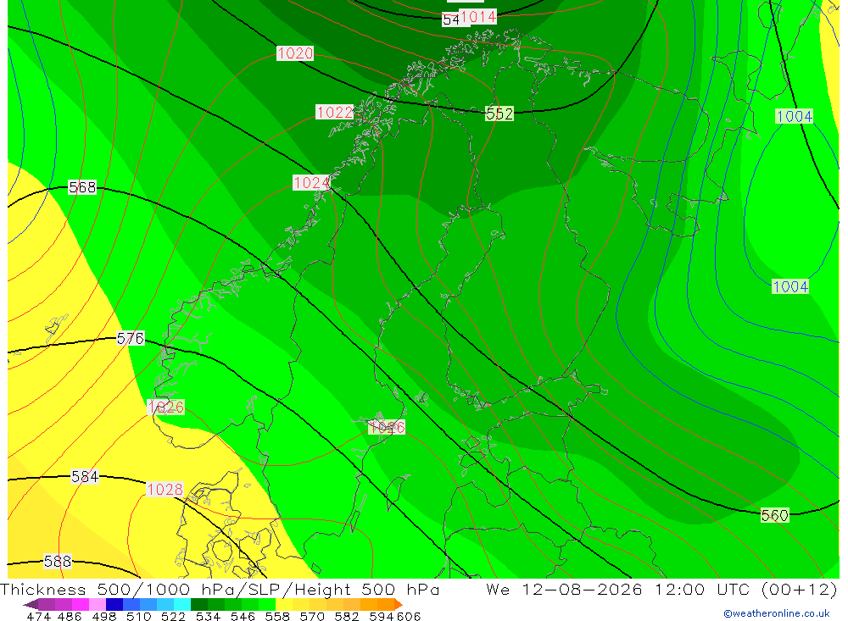Click the dark blue legend swatch

point(114,604)
